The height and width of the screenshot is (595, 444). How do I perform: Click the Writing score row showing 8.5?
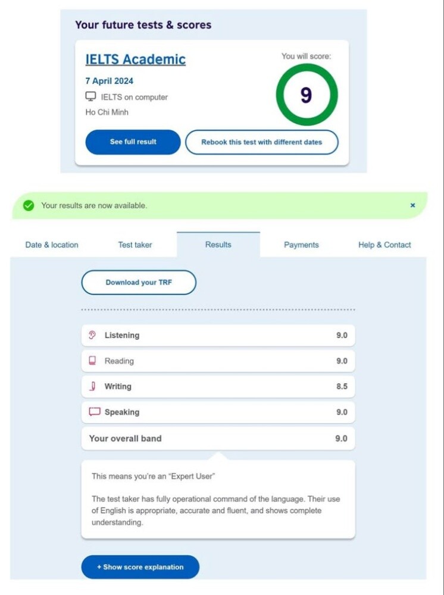click(218, 386)
